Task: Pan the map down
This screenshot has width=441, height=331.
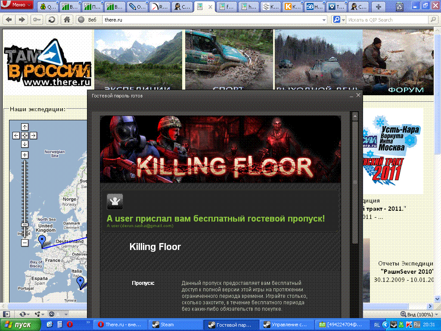Action: [25, 144]
